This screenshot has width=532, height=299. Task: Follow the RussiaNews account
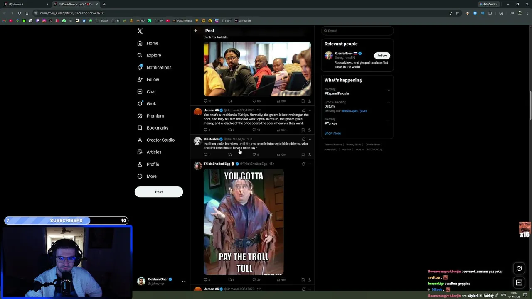pos(382,56)
